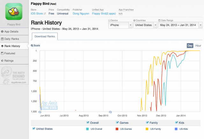This screenshot has height=139, width=204.
Task: Switch chart to Hour view
Action: point(198,46)
